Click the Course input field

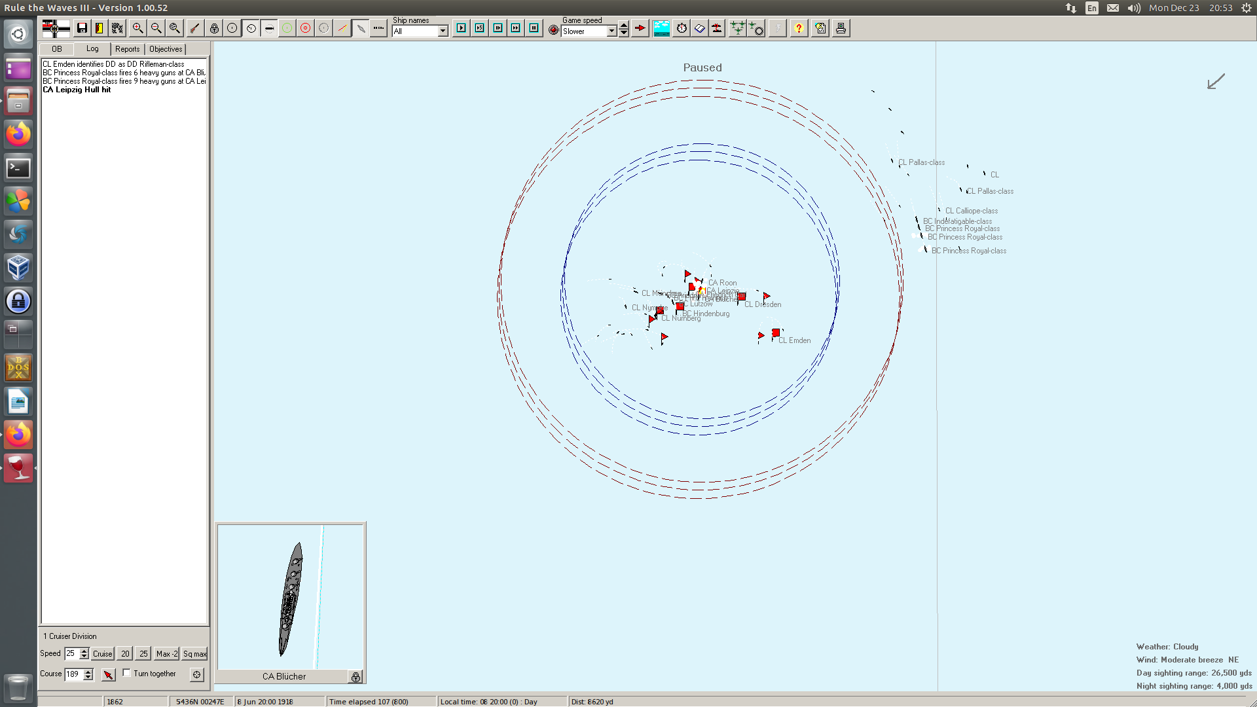tap(73, 674)
